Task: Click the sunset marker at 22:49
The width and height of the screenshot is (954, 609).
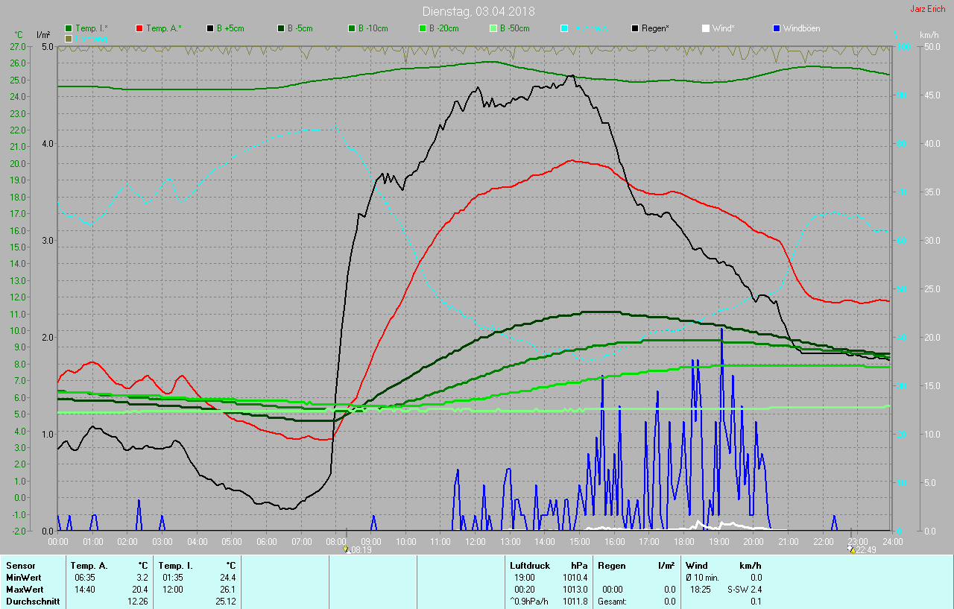Action: [850, 549]
